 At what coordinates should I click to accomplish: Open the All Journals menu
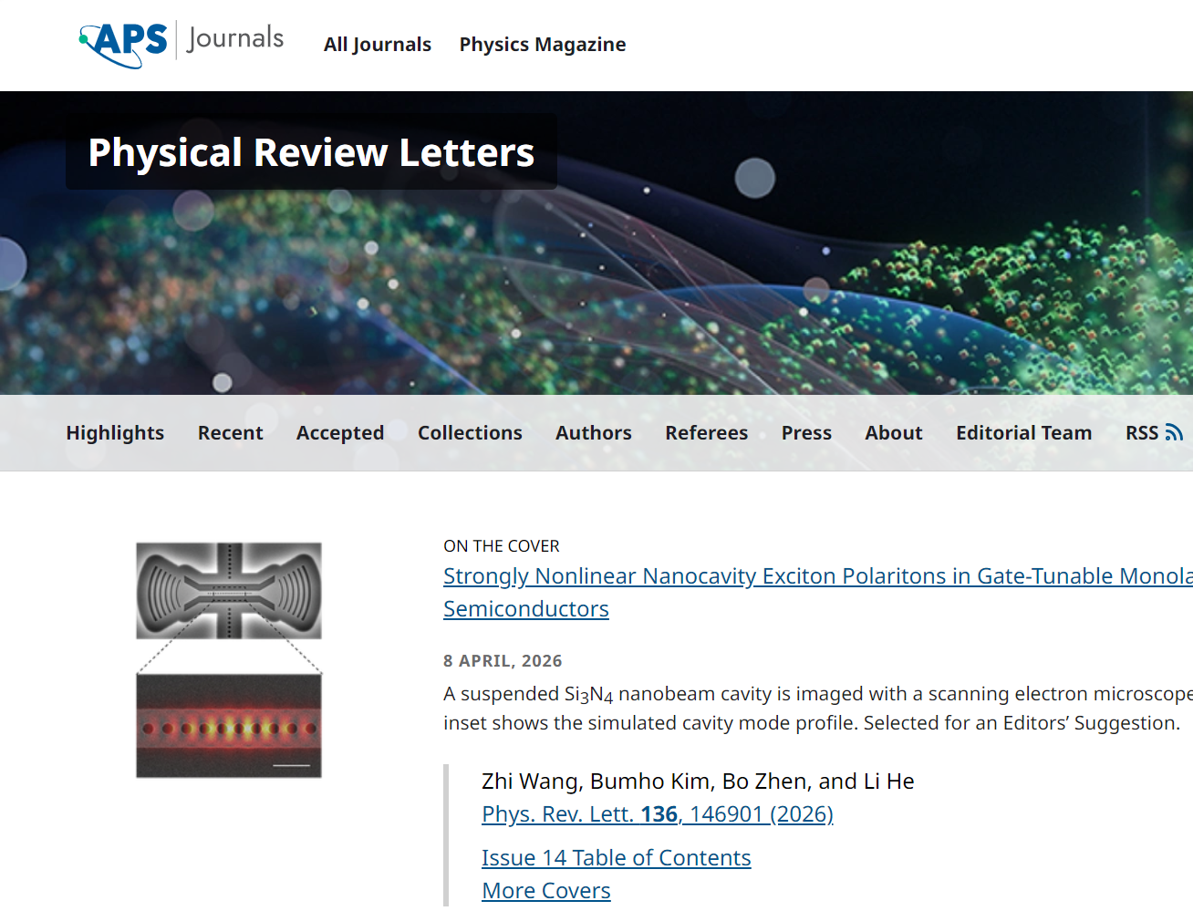(378, 44)
